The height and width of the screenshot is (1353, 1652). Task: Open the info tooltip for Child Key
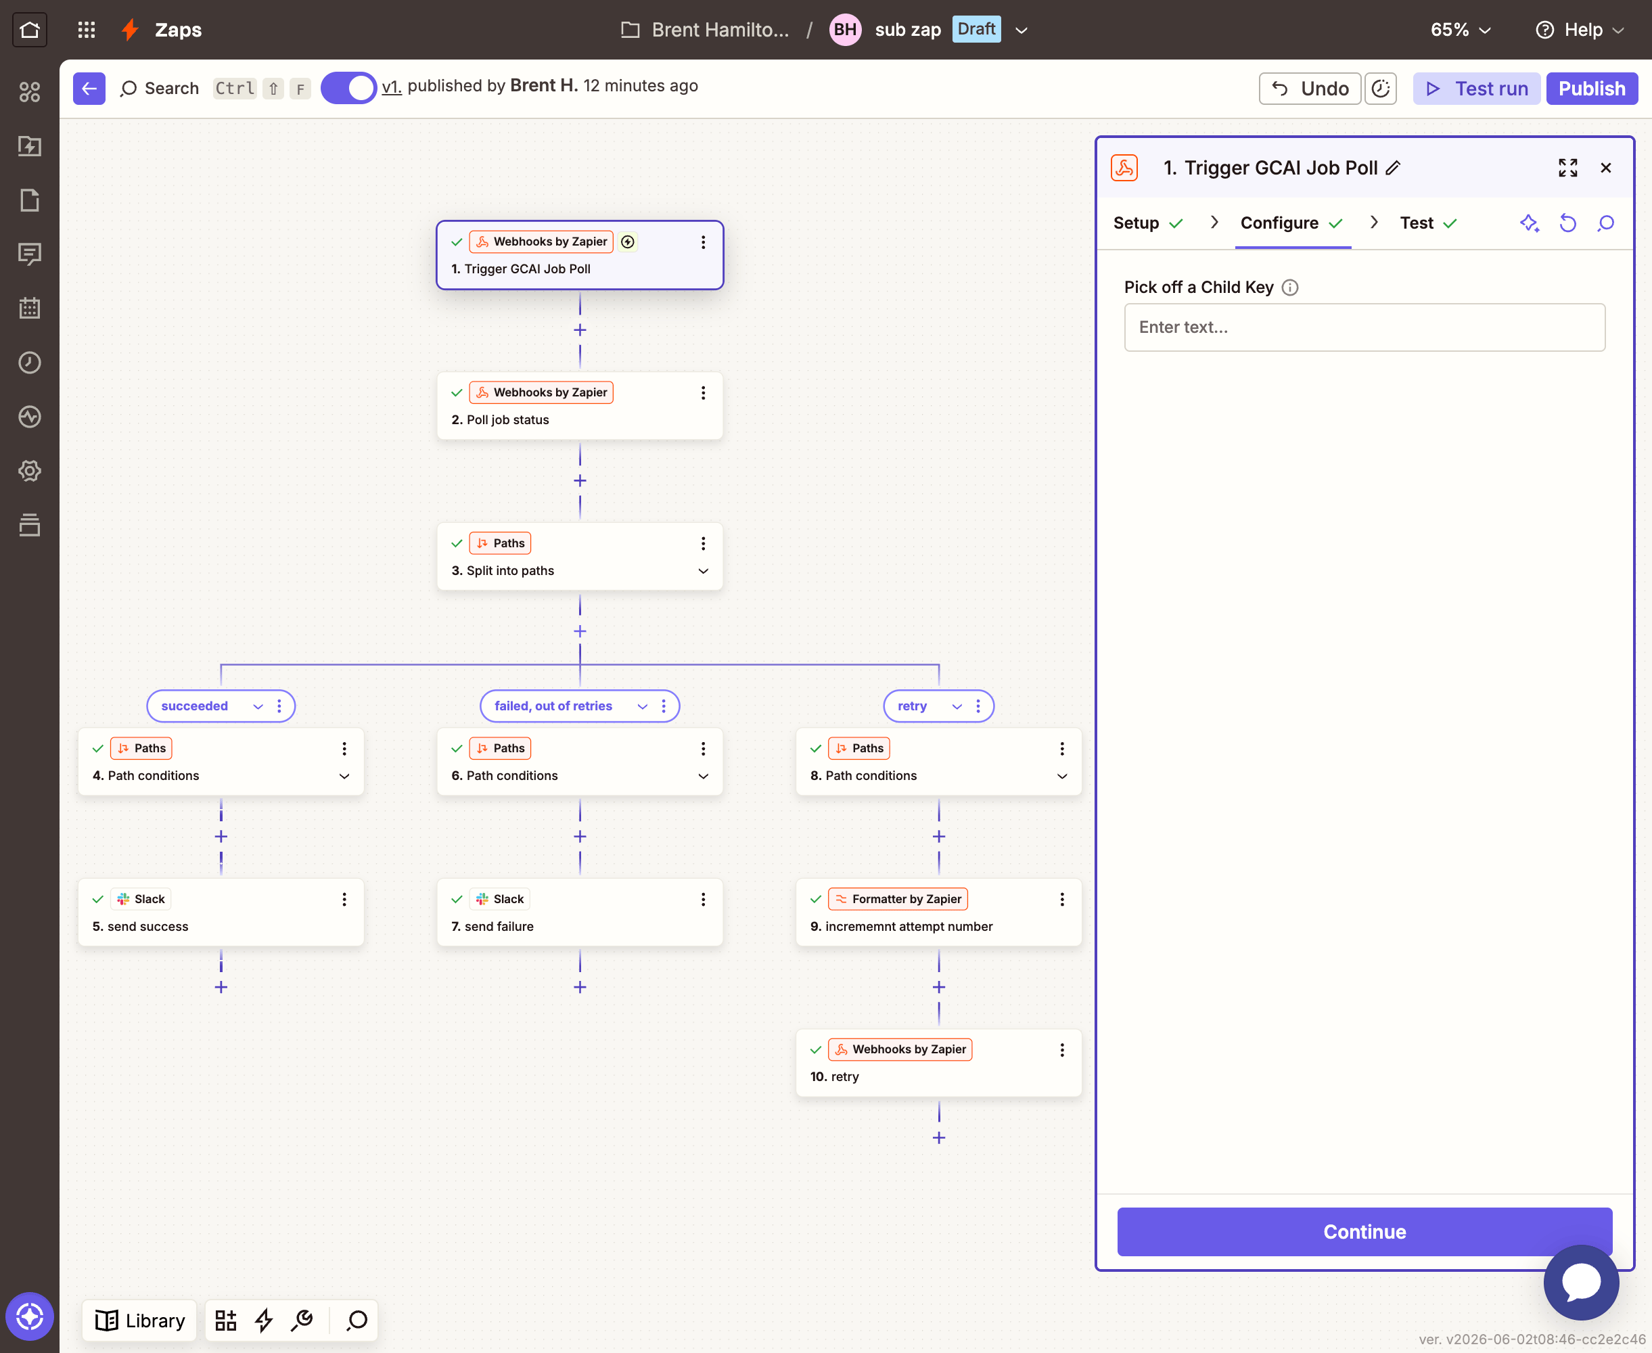pyautogui.click(x=1291, y=288)
